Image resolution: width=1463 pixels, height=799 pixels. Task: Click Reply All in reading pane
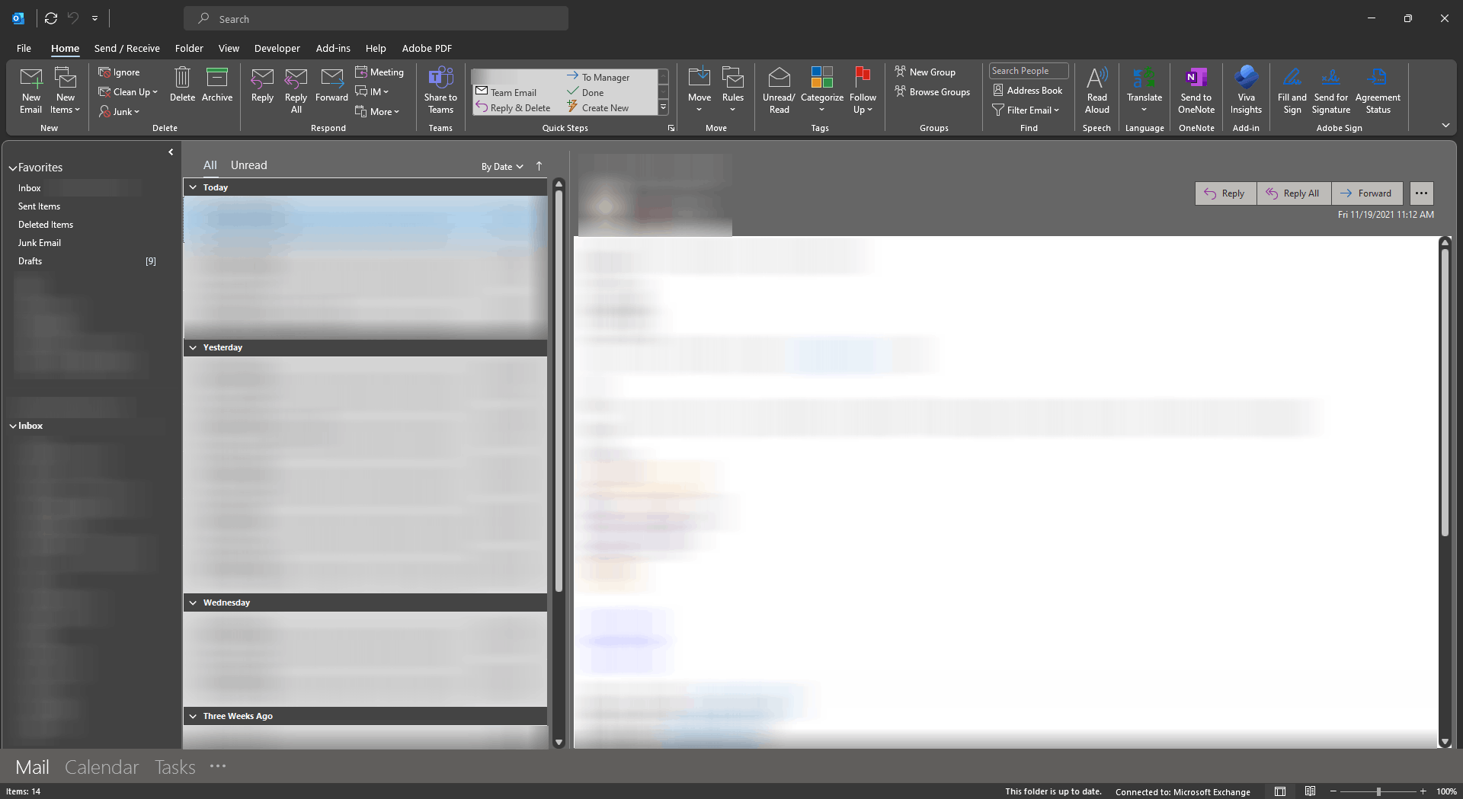point(1293,193)
